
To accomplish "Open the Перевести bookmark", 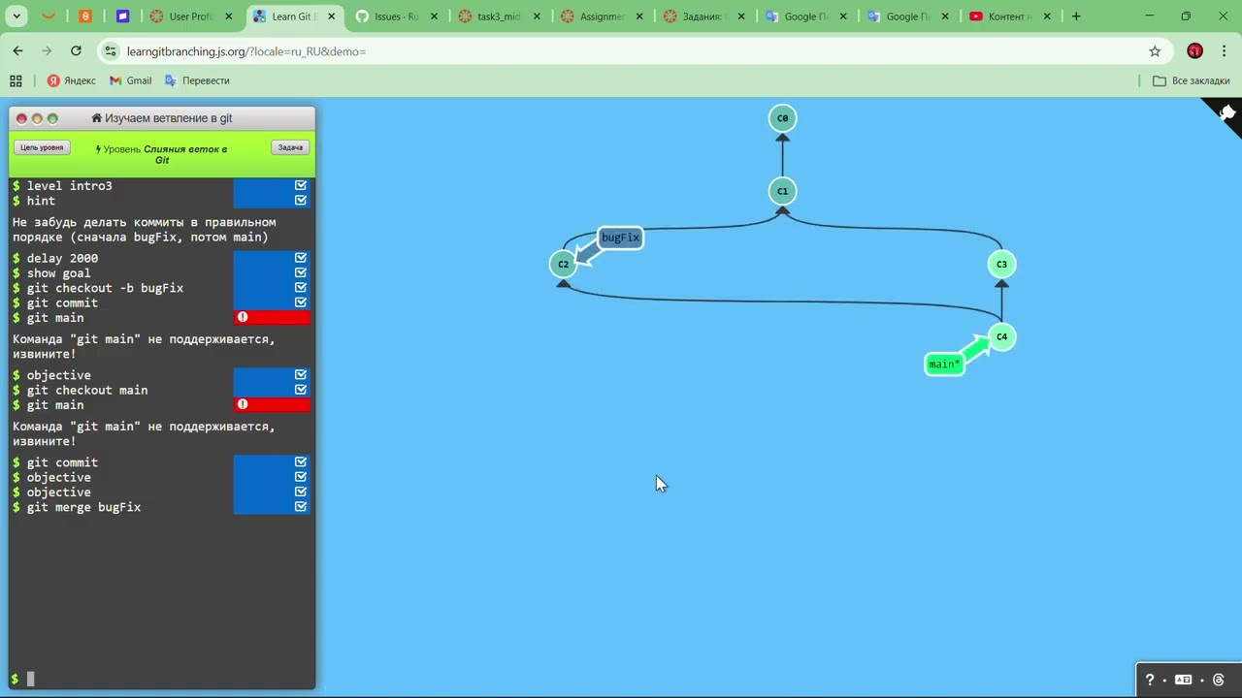I will [197, 80].
